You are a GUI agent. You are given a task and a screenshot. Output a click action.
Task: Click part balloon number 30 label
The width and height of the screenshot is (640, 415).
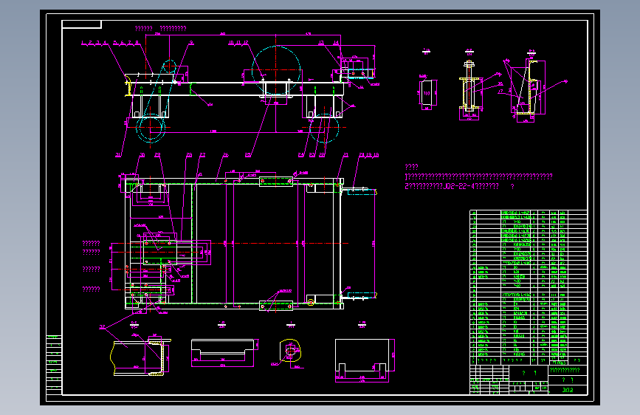(x=142, y=155)
